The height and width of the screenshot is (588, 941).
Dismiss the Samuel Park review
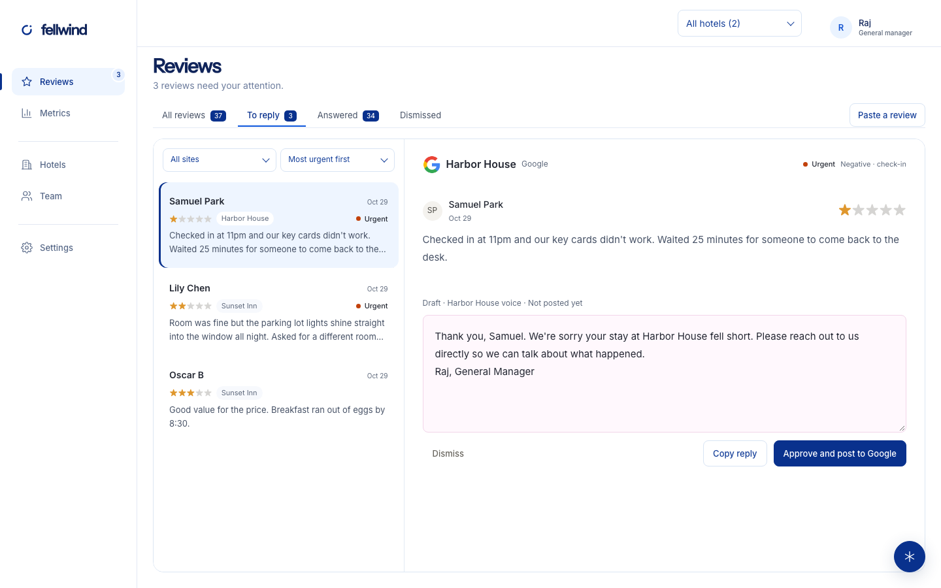[448, 453]
